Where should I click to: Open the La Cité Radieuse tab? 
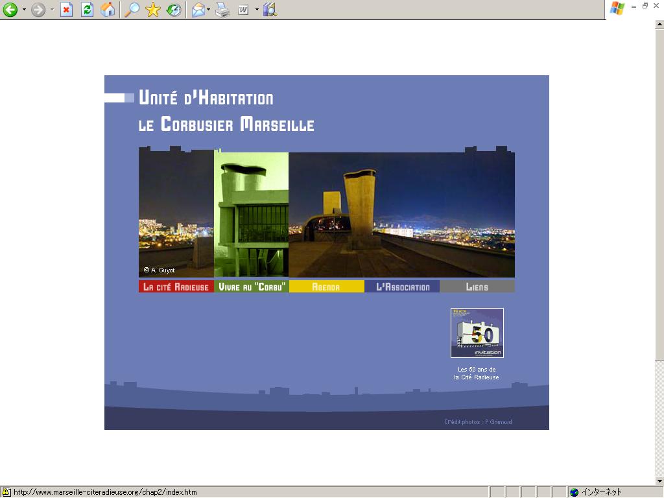[x=176, y=287]
